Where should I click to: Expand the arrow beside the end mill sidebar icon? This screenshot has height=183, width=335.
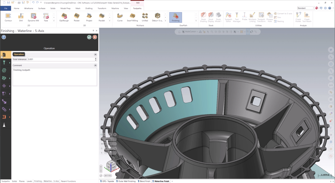[x=10, y=63]
